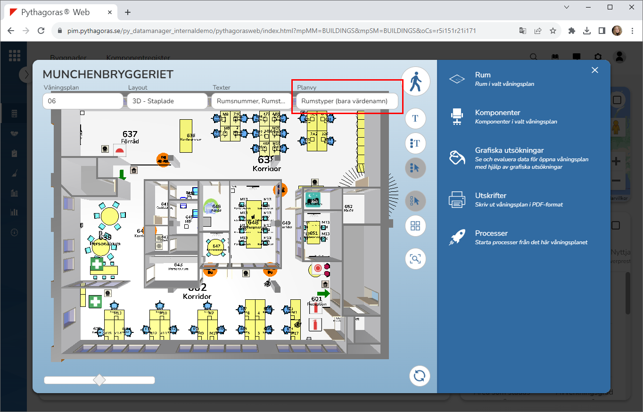643x412 pixels.
Task: Open Grafiska utsökningar option
Action: click(509, 151)
